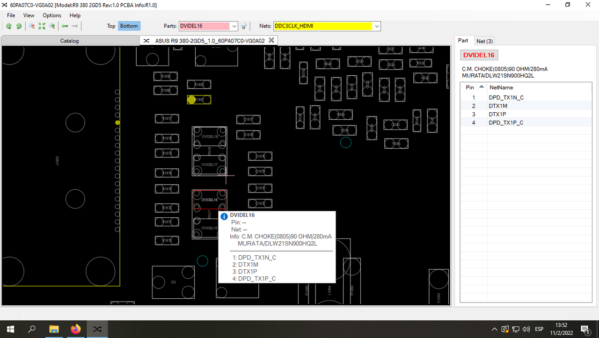Switch to the Catalog tab
Screen dimensions: 599x338
point(70,41)
